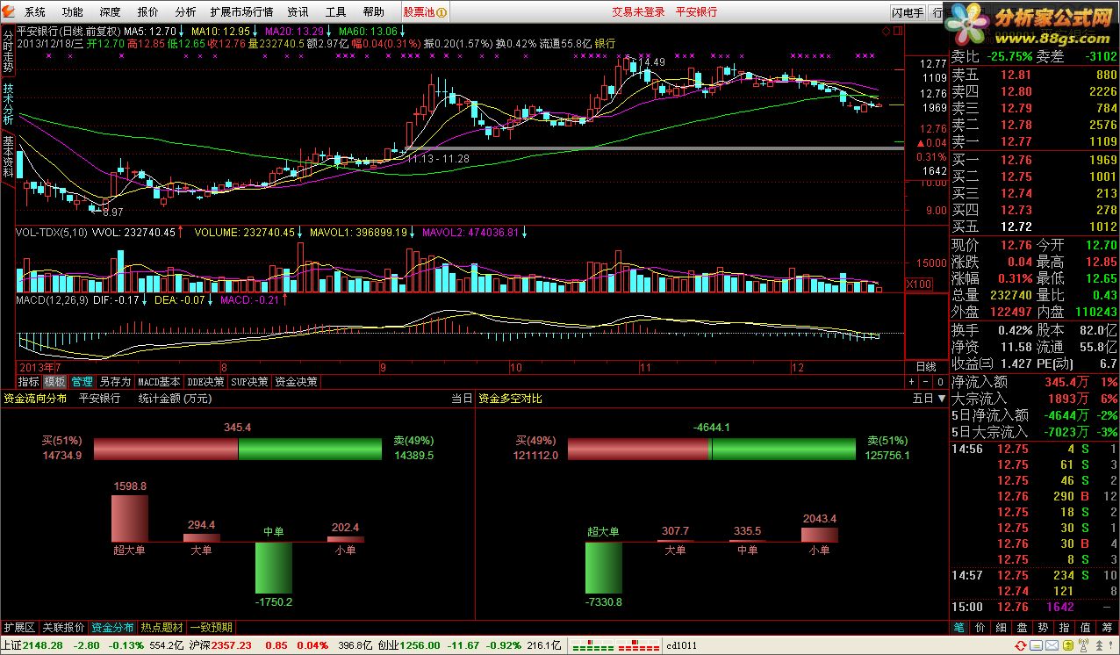The image size is (1120, 655).
Task: Switch to the 扩展区 bottom tab
Action: pyautogui.click(x=19, y=628)
